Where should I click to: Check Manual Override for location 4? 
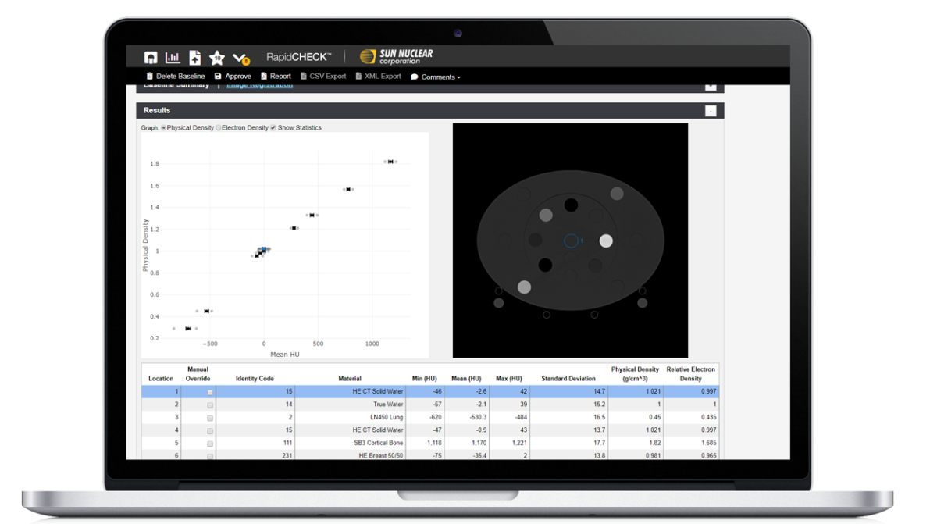coord(209,430)
